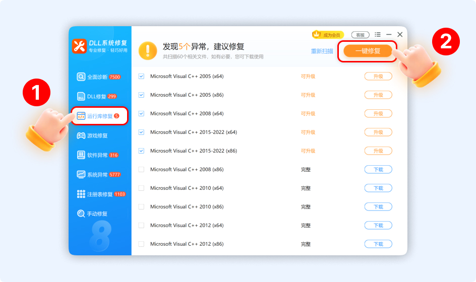Uncheck Microsoft Visual C++ 2005 (x64) checkbox
The image size is (476, 282).
click(x=141, y=77)
